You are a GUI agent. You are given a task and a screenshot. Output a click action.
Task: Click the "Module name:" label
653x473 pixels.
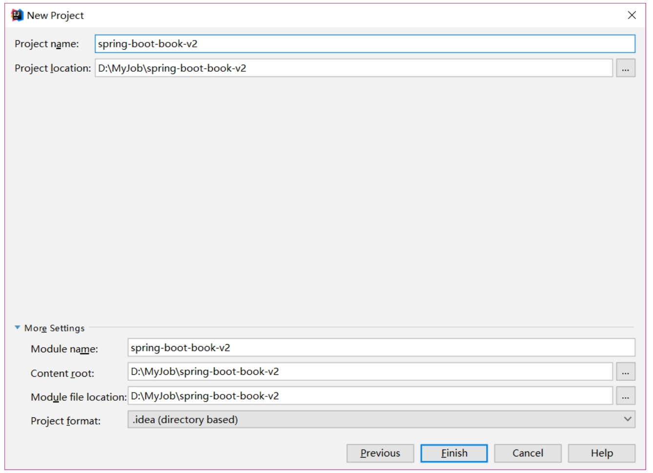point(64,349)
